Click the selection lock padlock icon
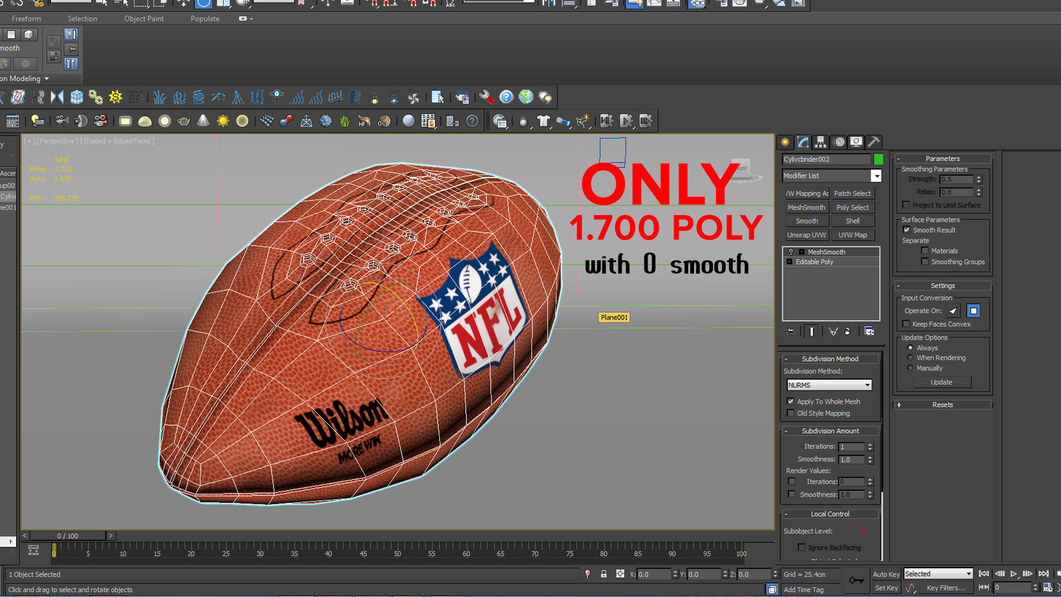This screenshot has width=1061, height=597. tap(603, 574)
